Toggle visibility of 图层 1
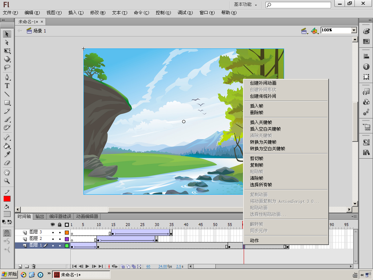This screenshot has width=373, height=280. click(53, 245)
